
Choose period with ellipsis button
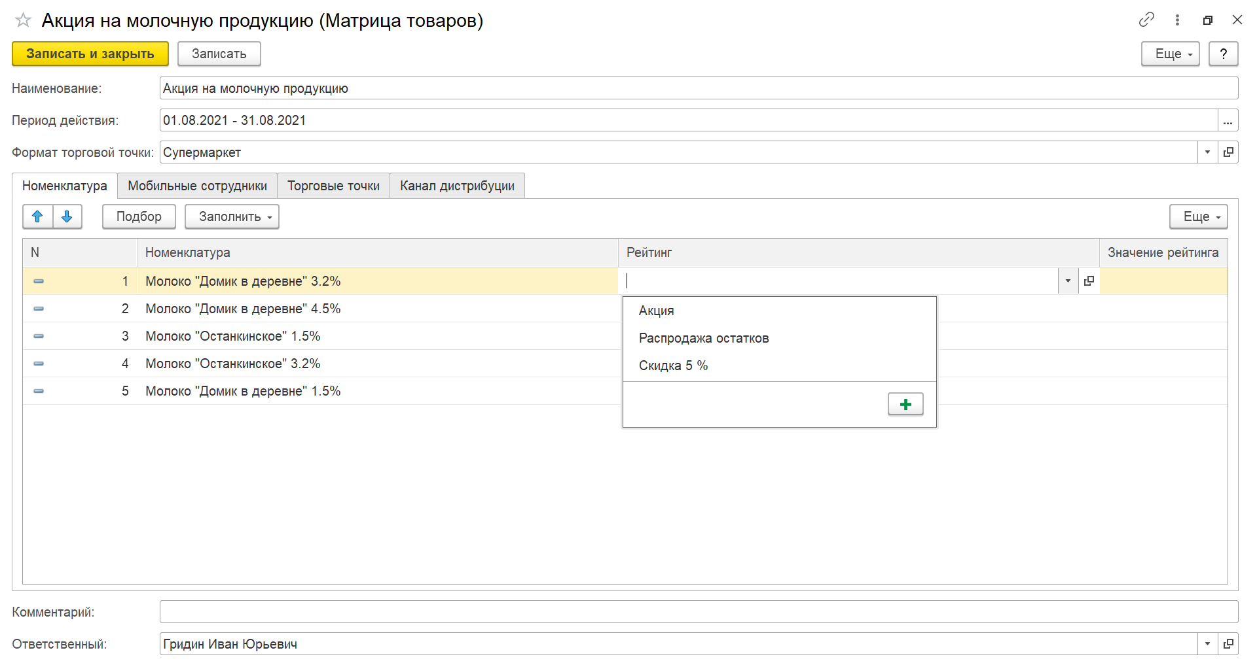(x=1228, y=120)
